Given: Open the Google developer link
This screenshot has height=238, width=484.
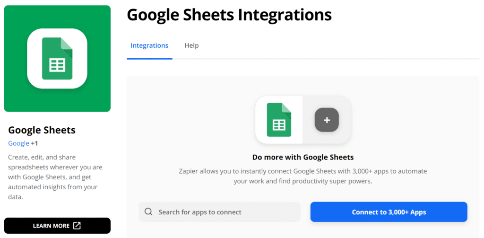Looking at the screenshot, I should pos(18,143).
